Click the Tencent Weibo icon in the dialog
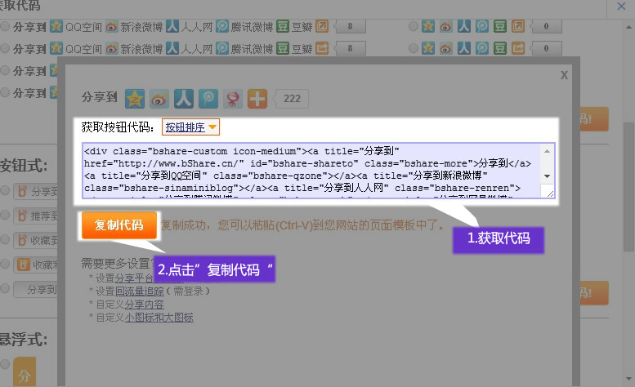The width and height of the screenshot is (635, 387). point(208,99)
